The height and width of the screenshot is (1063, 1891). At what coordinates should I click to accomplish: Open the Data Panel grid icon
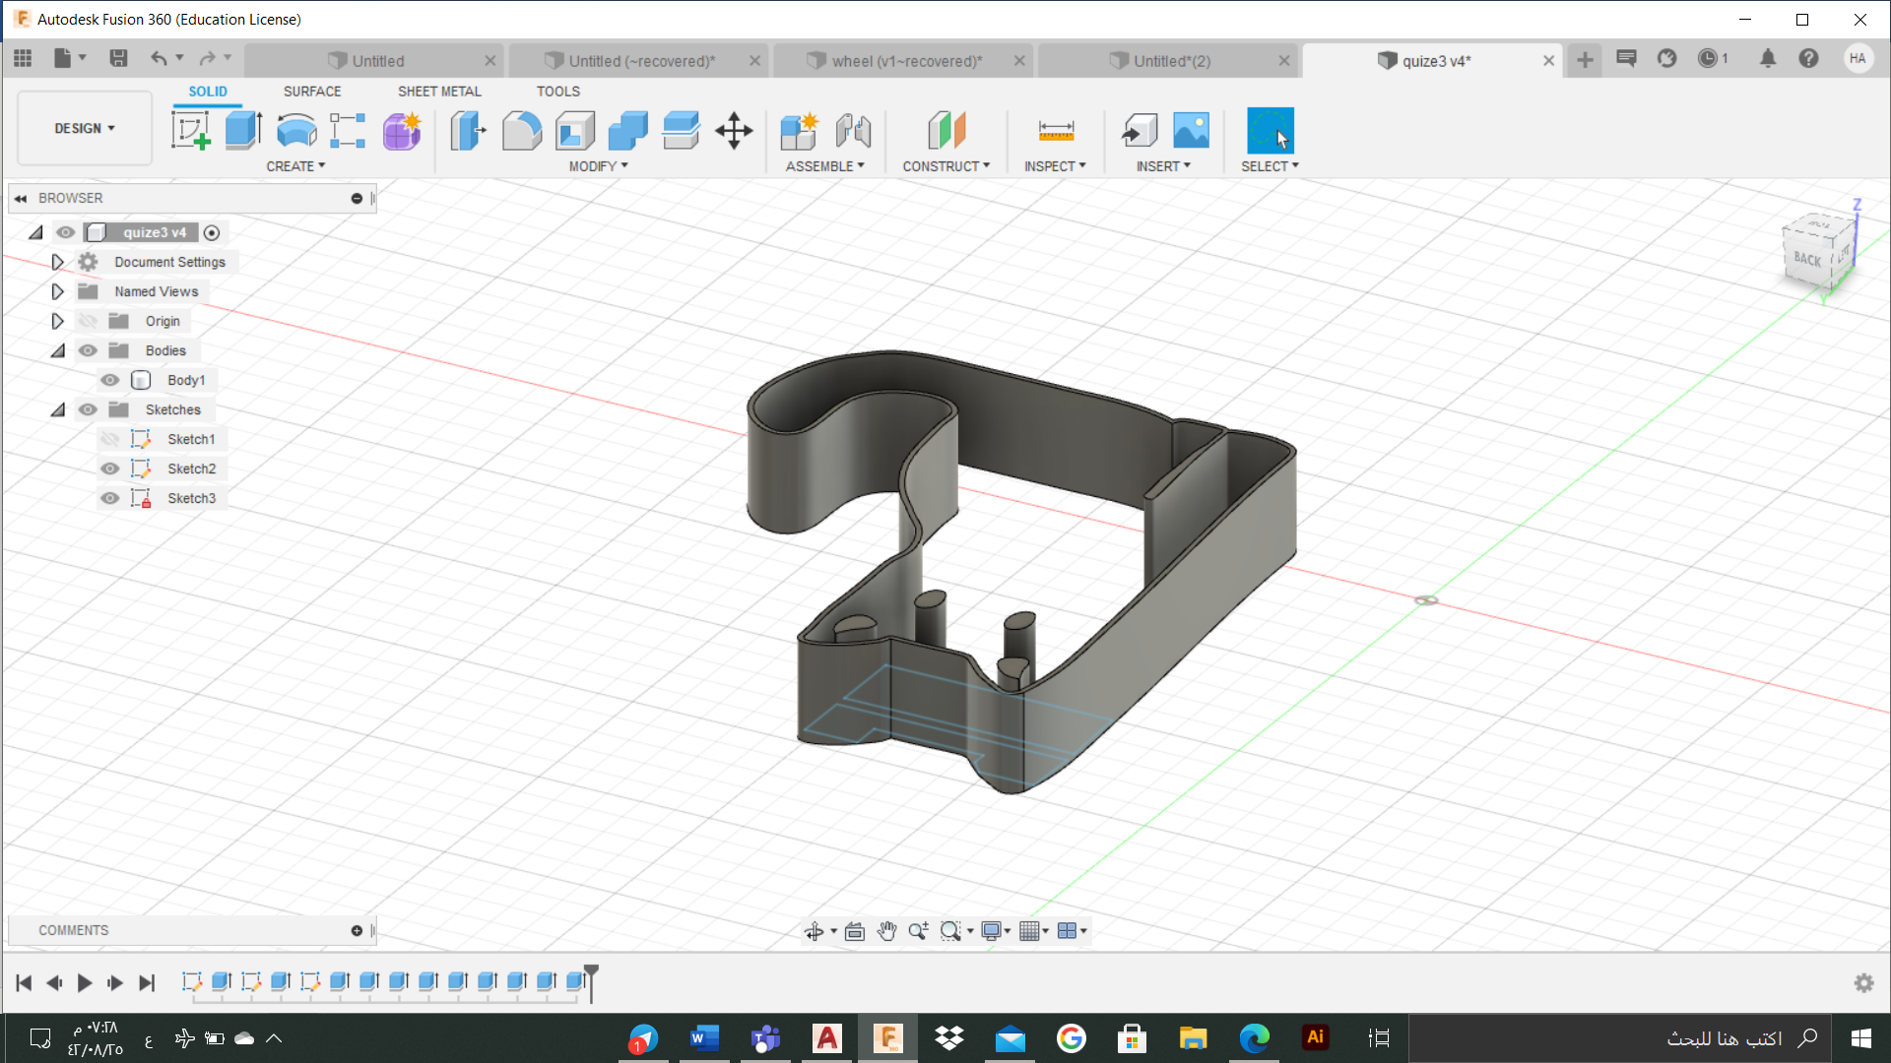(23, 58)
